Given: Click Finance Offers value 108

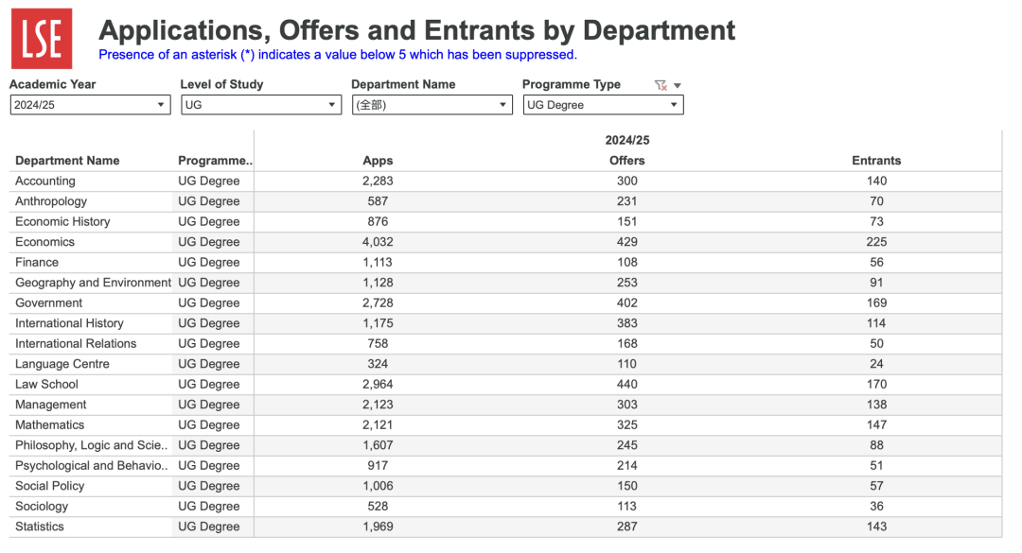Looking at the screenshot, I should (x=627, y=263).
